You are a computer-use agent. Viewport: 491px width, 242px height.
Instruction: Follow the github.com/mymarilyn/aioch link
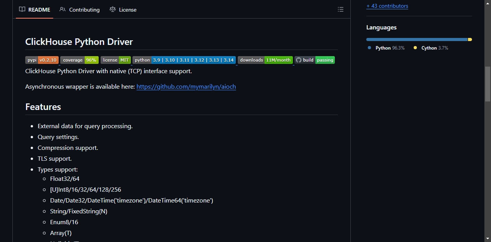[x=186, y=87]
